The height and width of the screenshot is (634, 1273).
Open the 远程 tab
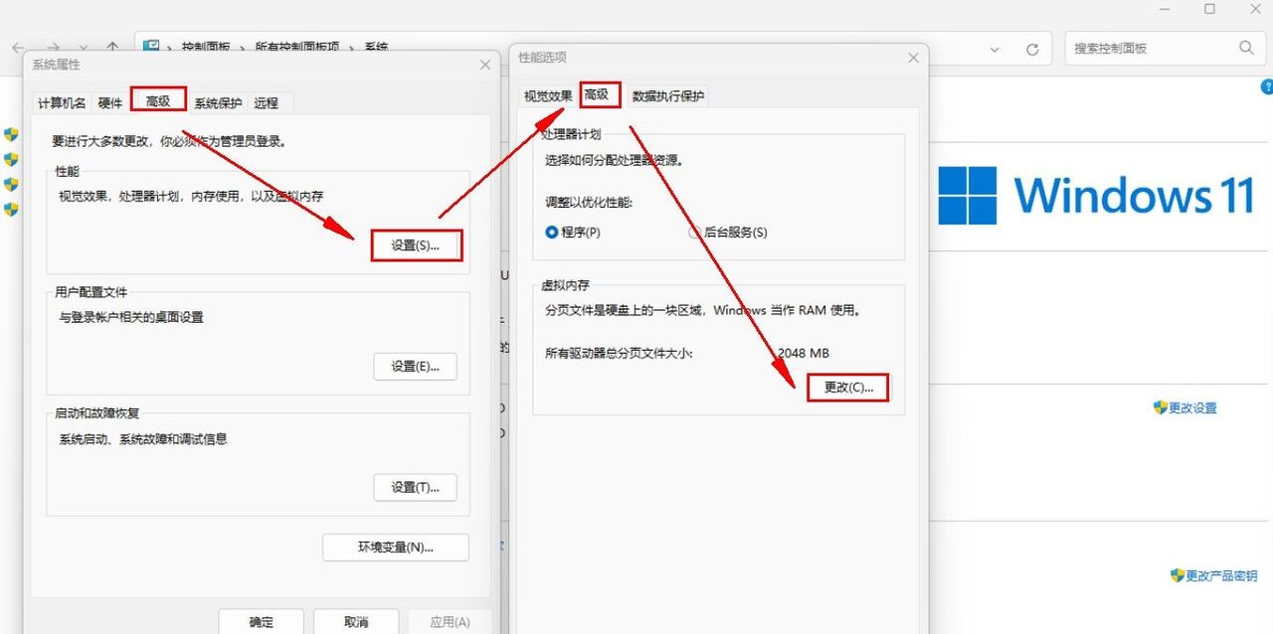coord(266,103)
